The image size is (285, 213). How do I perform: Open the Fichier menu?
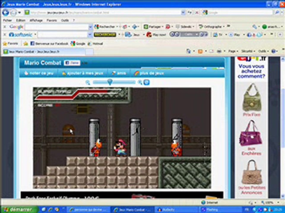7,20
